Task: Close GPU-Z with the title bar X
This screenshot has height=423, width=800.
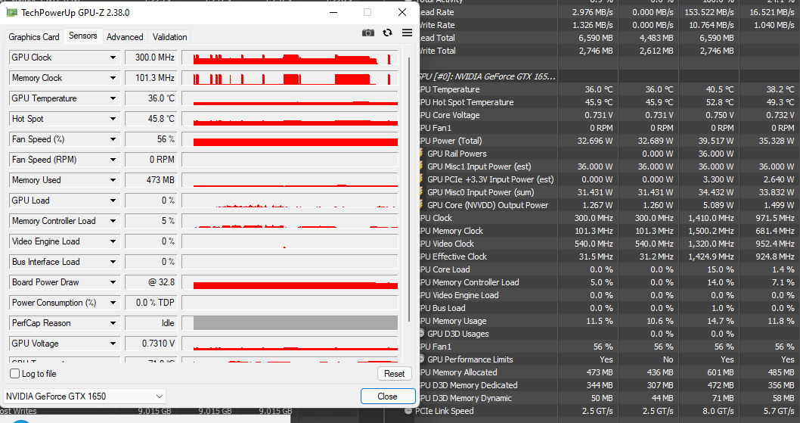Action: click(x=402, y=12)
